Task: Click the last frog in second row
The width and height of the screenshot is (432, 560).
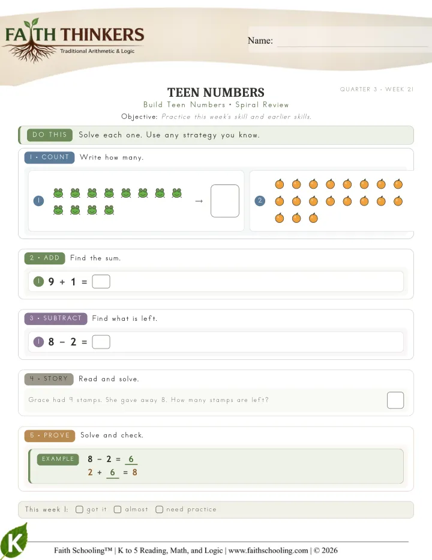Action: coord(109,210)
